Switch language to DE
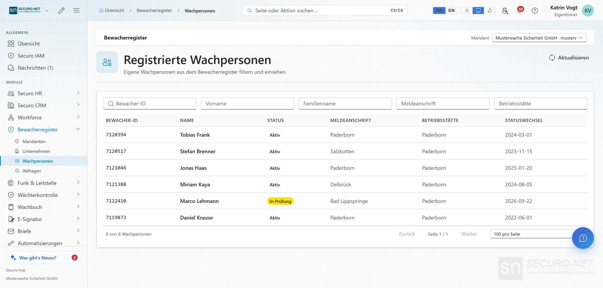This screenshot has width=603, height=288. (x=439, y=10)
